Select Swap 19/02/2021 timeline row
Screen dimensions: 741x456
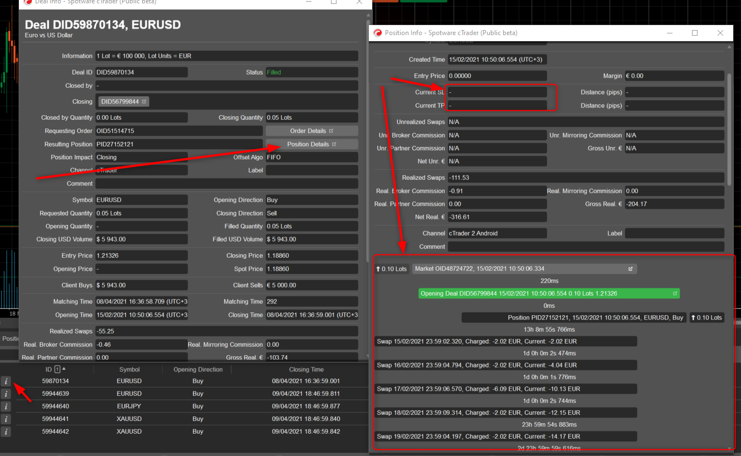pyautogui.click(x=505, y=437)
